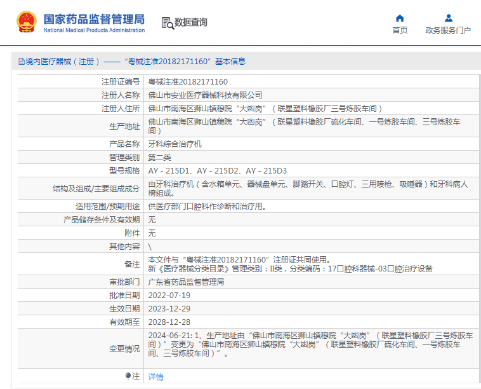
Task: Click the 首页 home icon
Action: (x=400, y=18)
